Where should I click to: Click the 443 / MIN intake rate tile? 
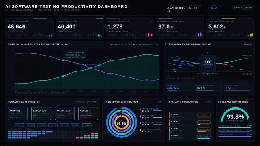179,87
